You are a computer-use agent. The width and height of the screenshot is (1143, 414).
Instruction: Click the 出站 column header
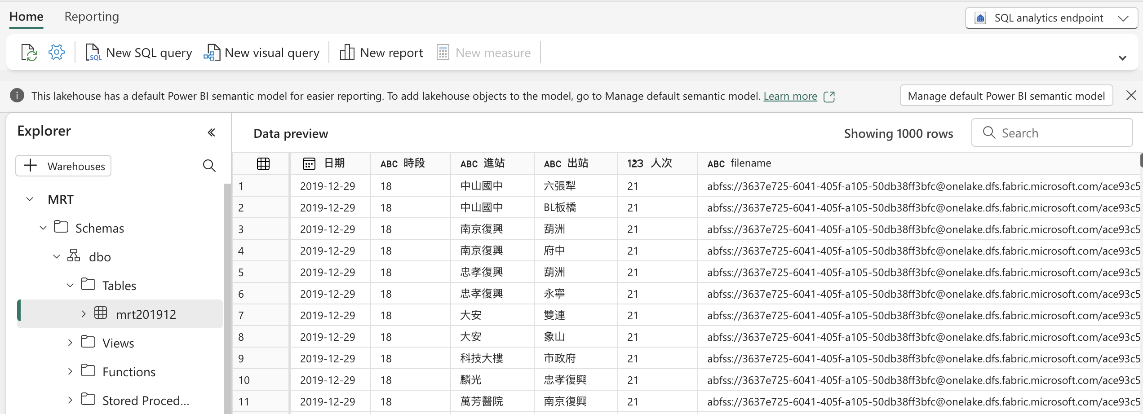point(576,163)
